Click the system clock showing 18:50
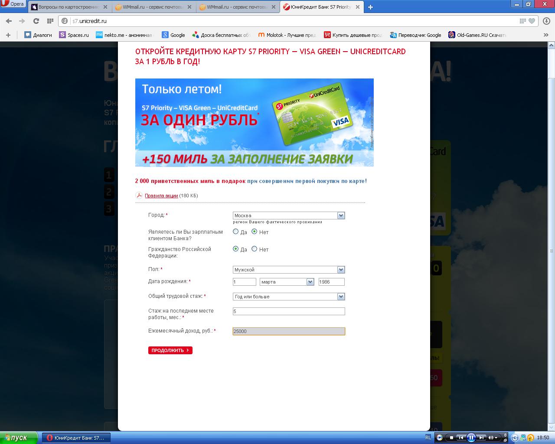Screen dimensions: 555x444 (x=543, y=438)
